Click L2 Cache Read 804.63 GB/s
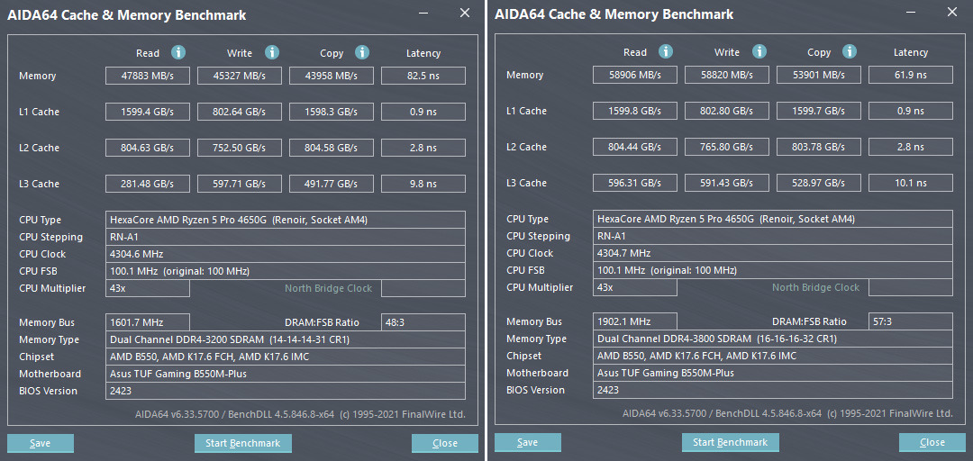This screenshot has width=973, height=461. [147, 148]
